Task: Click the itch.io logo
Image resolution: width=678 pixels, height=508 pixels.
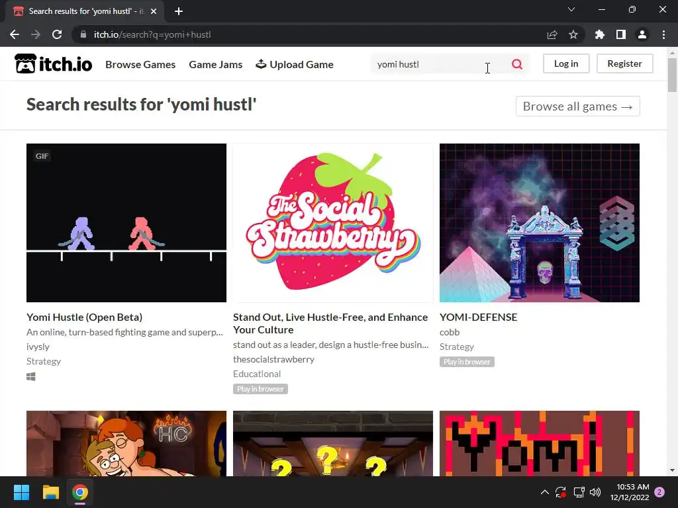Action: (x=54, y=64)
